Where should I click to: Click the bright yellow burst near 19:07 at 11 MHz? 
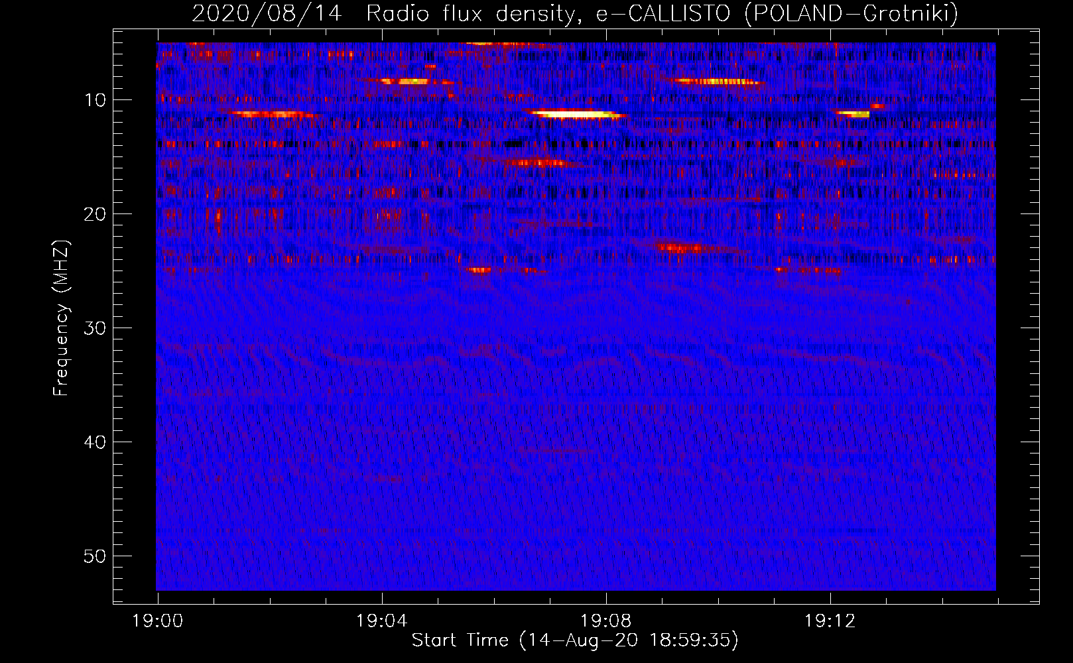pyautogui.click(x=578, y=114)
